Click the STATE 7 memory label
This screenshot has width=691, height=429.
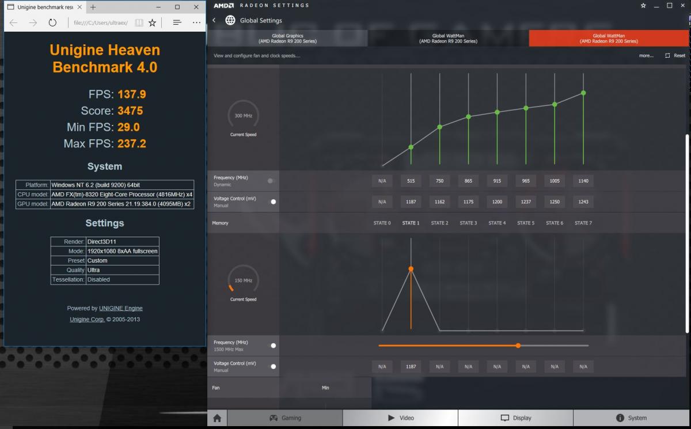[583, 223]
